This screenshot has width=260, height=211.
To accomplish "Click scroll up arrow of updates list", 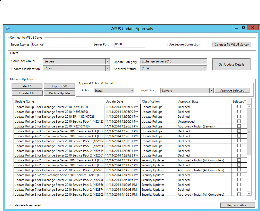I will (x=249, y=107).
